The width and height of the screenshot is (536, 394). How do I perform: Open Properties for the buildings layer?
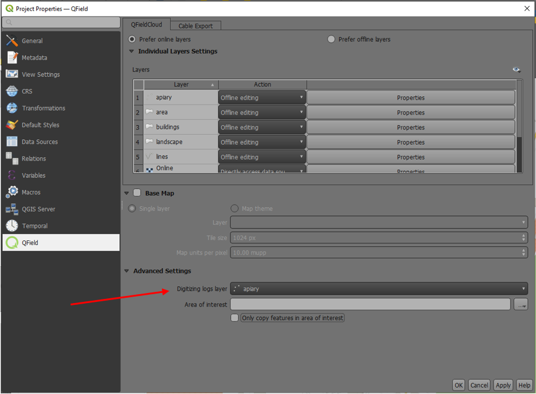coord(411,127)
